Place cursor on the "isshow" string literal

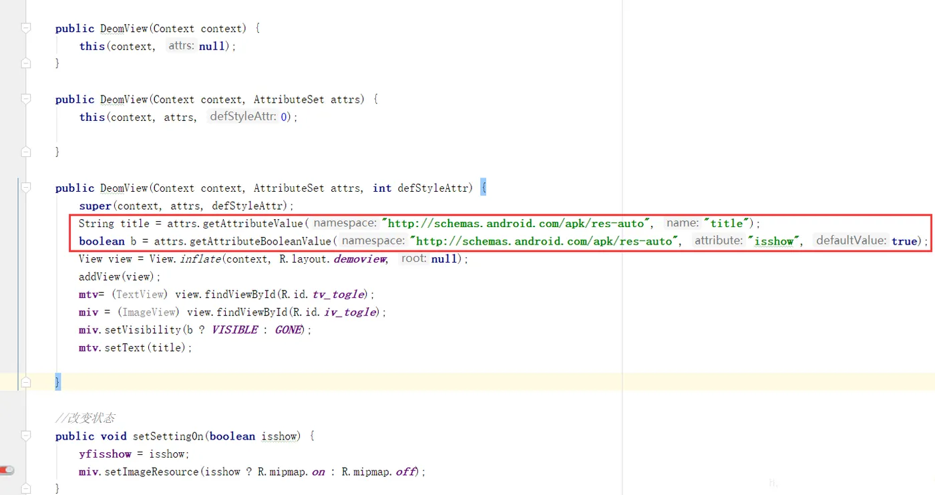(775, 241)
